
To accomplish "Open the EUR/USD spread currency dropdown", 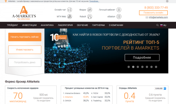I will (160, 88).
